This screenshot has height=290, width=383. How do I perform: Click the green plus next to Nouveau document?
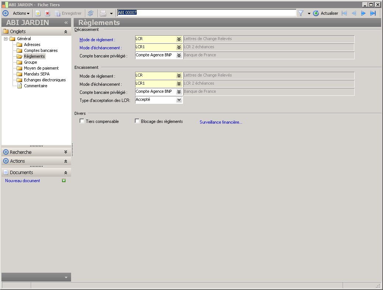[x=64, y=180]
